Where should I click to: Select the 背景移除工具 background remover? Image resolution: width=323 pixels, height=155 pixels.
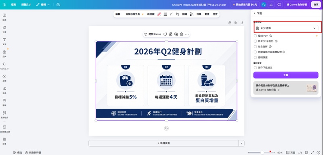click(x=134, y=14)
